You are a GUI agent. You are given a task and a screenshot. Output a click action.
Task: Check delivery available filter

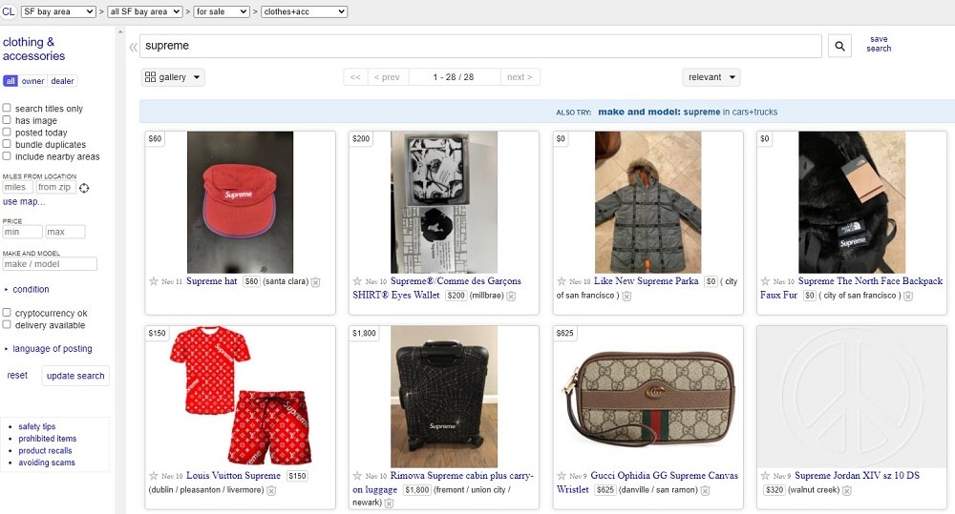click(x=7, y=325)
